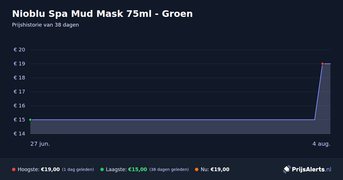Click the Prijshistorie van 38 dagen subtitle

pos(45,25)
